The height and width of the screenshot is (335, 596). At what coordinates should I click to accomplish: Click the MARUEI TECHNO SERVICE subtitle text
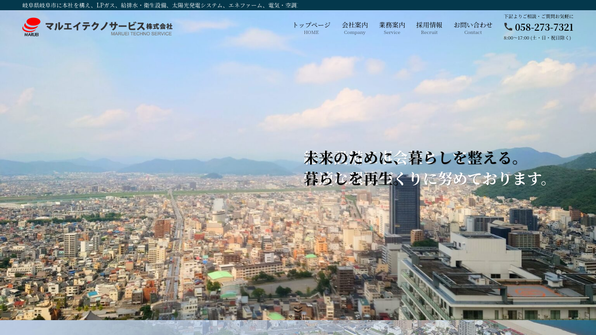(142, 33)
